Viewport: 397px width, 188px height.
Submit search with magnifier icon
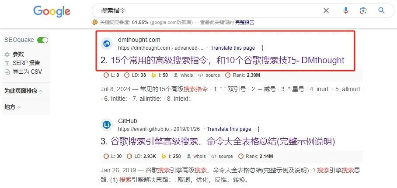point(381,10)
